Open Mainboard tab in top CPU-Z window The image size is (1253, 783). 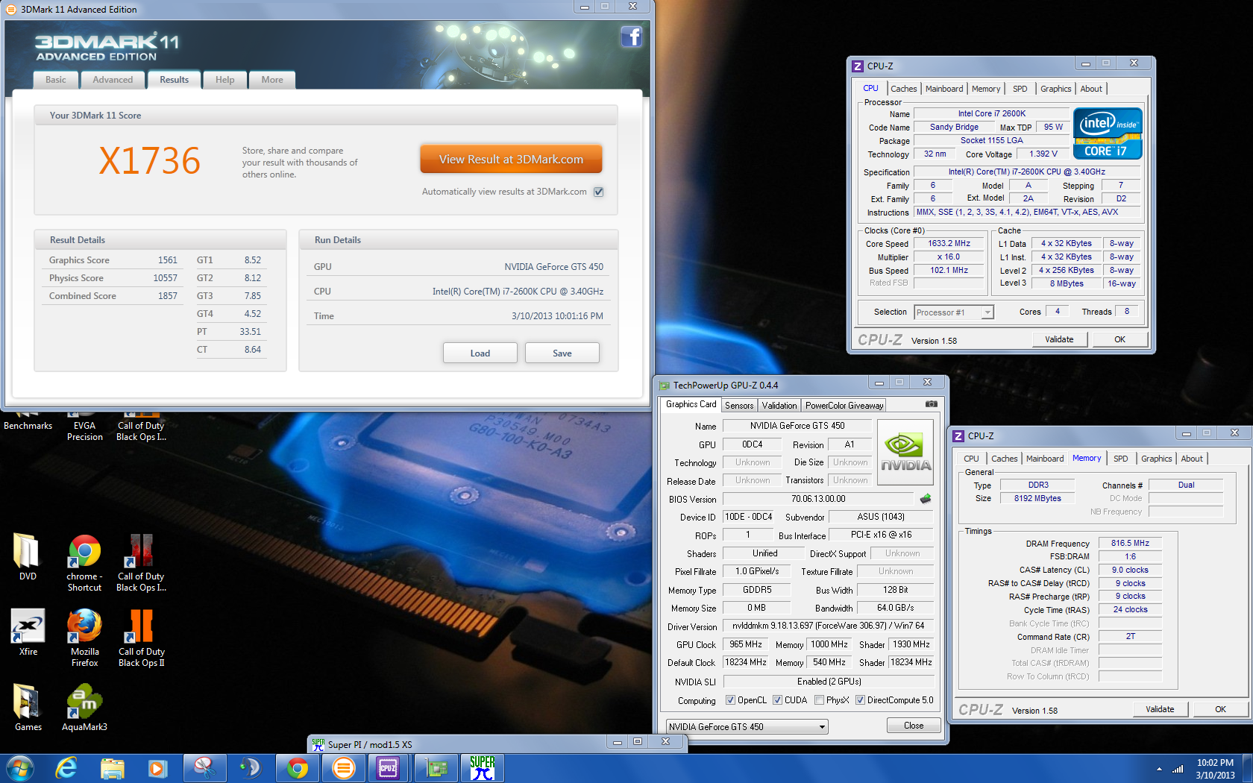coord(944,89)
